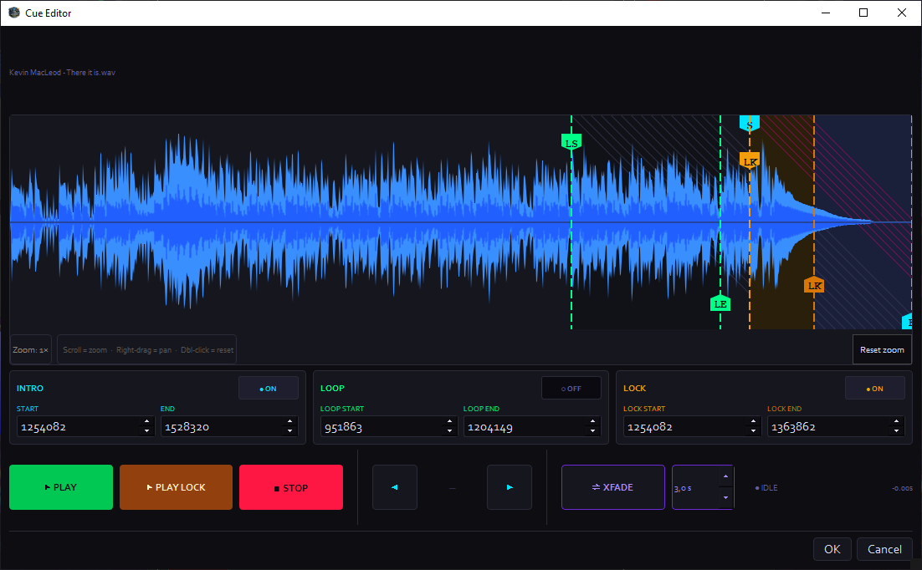Select the upper orange LK lock start marker

coord(749,161)
